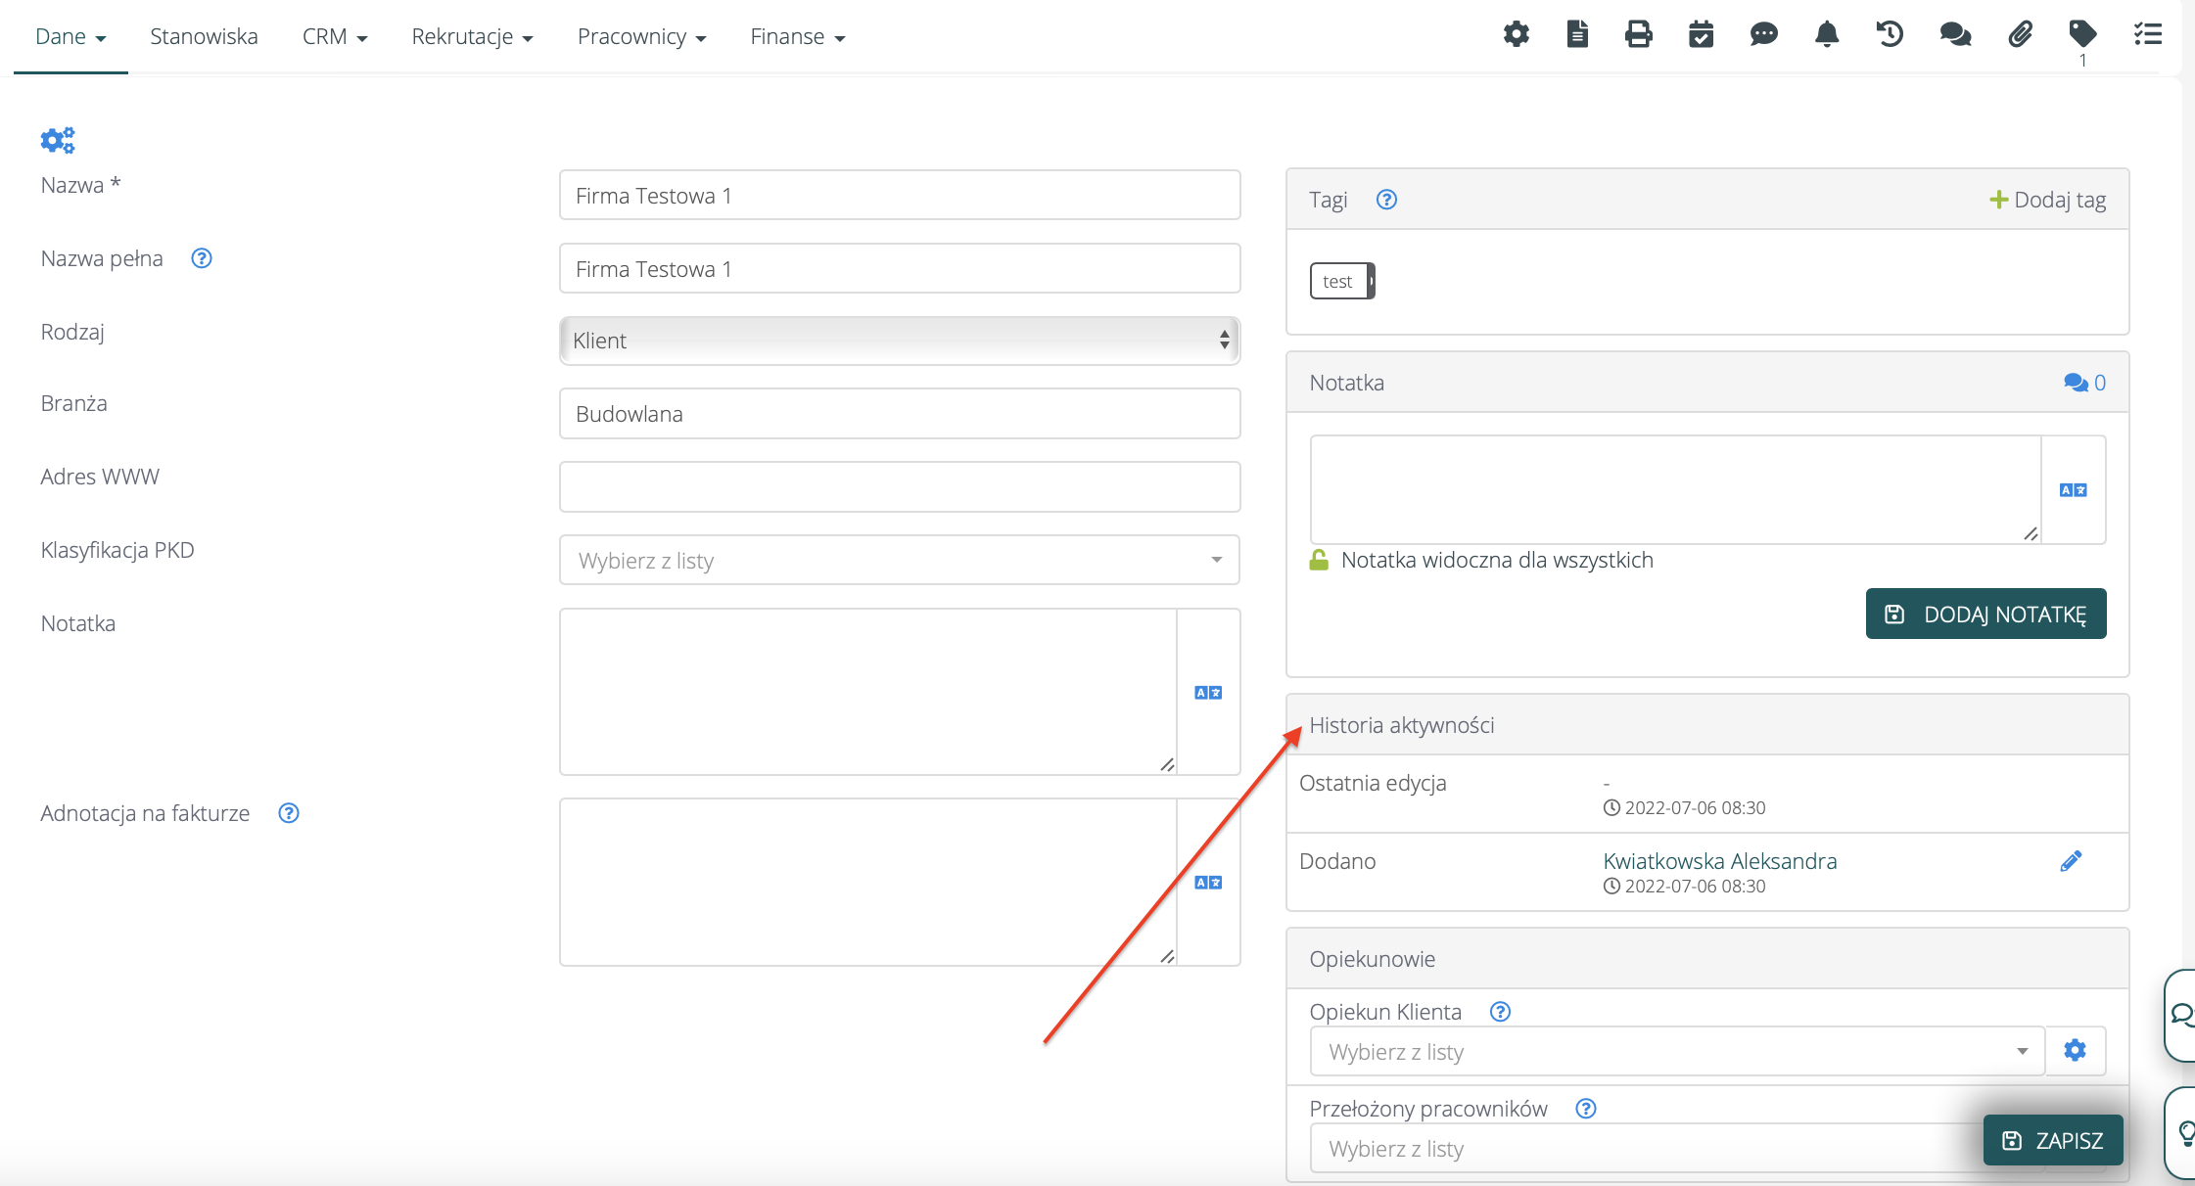Open the Rekrutacje menu
This screenshot has width=2195, height=1186.
[472, 37]
